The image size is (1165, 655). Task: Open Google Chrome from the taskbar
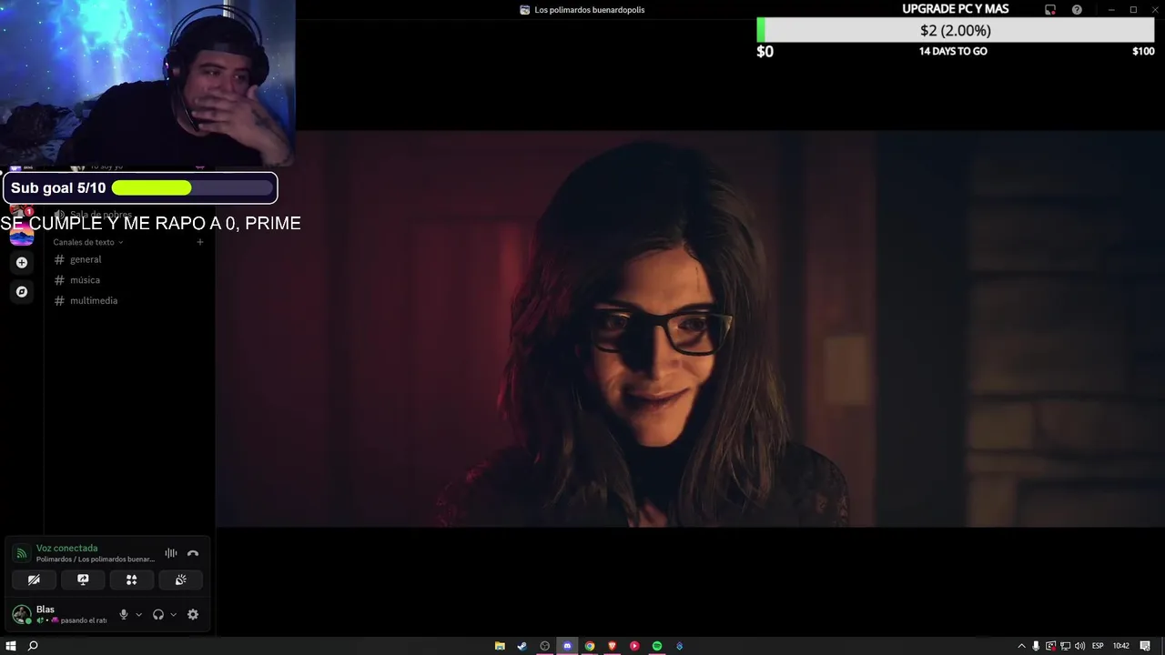(590, 646)
